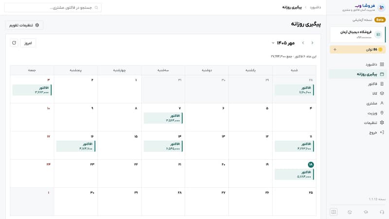389x219 pixels.
Task: Open تنظیمات تقویم calendar settings button
Action: [x=24, y=25]
